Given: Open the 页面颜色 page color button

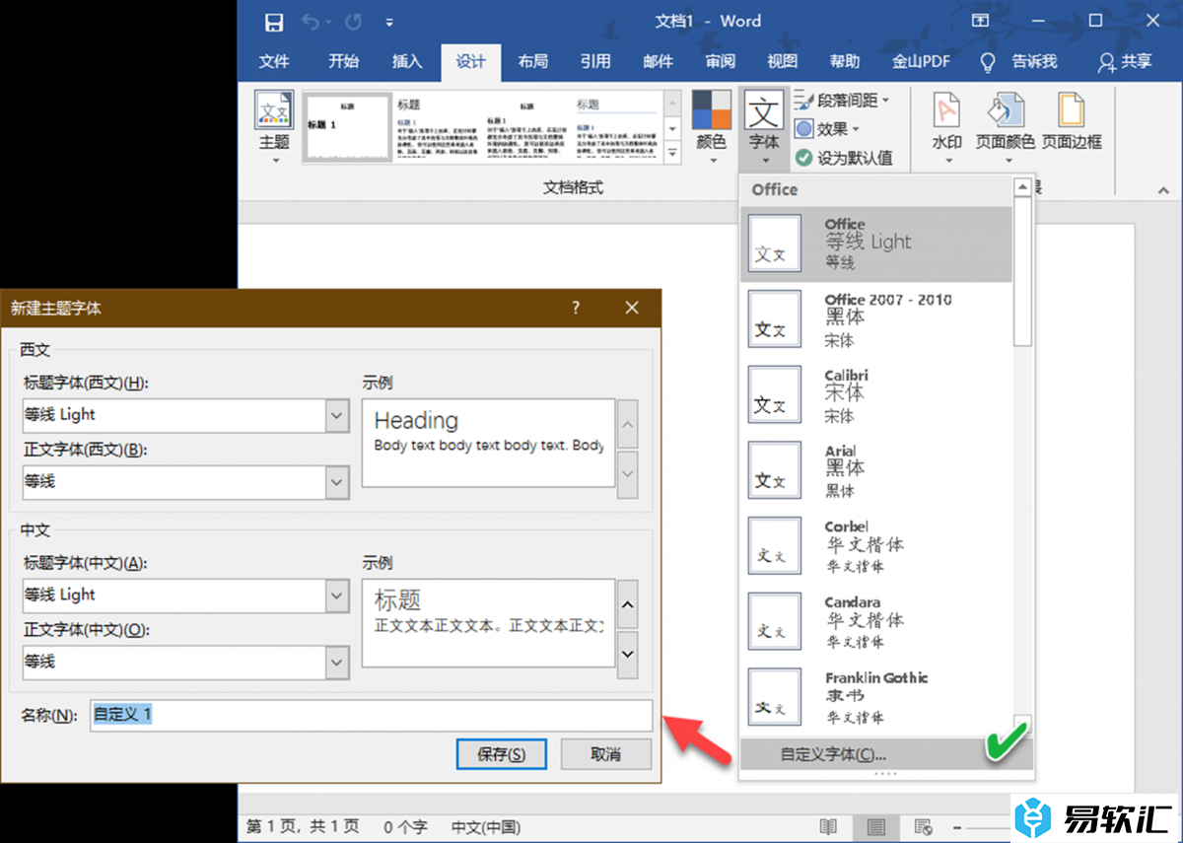Looking at the screenshot, I should [x=1006, y=128].
